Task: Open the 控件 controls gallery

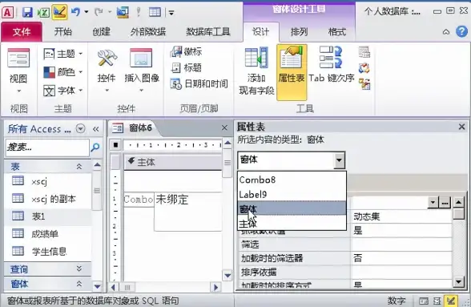Action: coord(107,71)
